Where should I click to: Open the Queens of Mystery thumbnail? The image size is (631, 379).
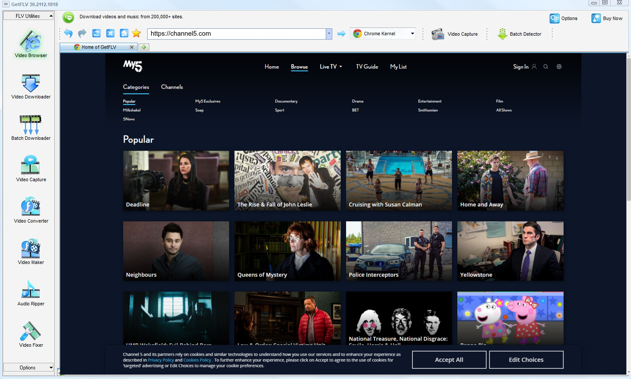(x=287, y=251)
